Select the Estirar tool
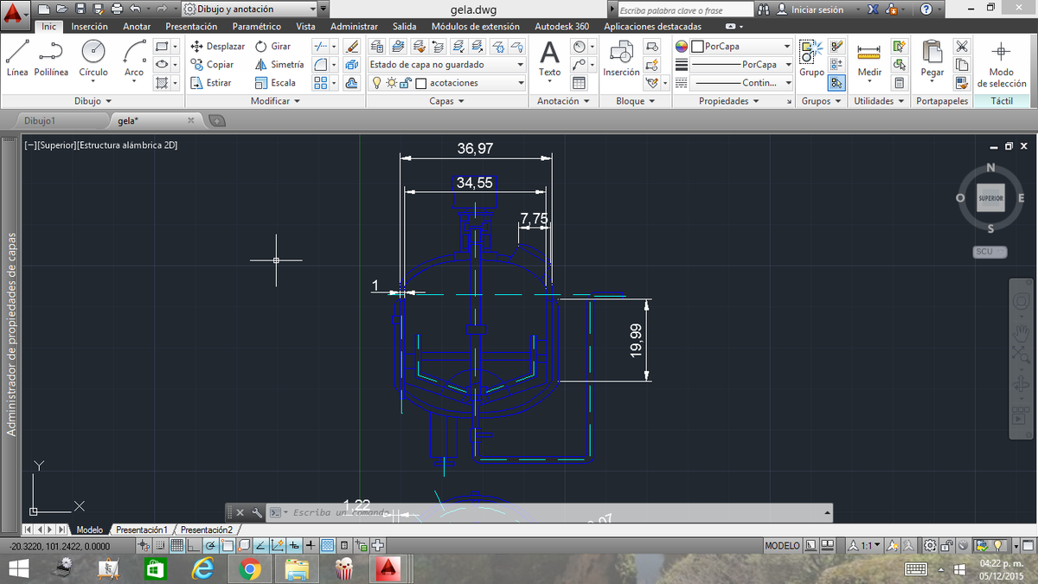 pos(212,83)
